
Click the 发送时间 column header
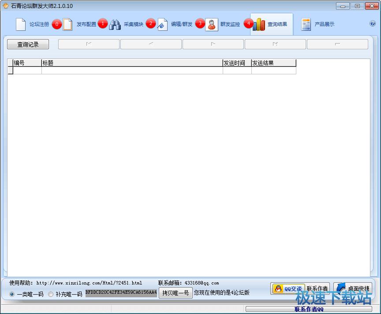coord(237,63)
